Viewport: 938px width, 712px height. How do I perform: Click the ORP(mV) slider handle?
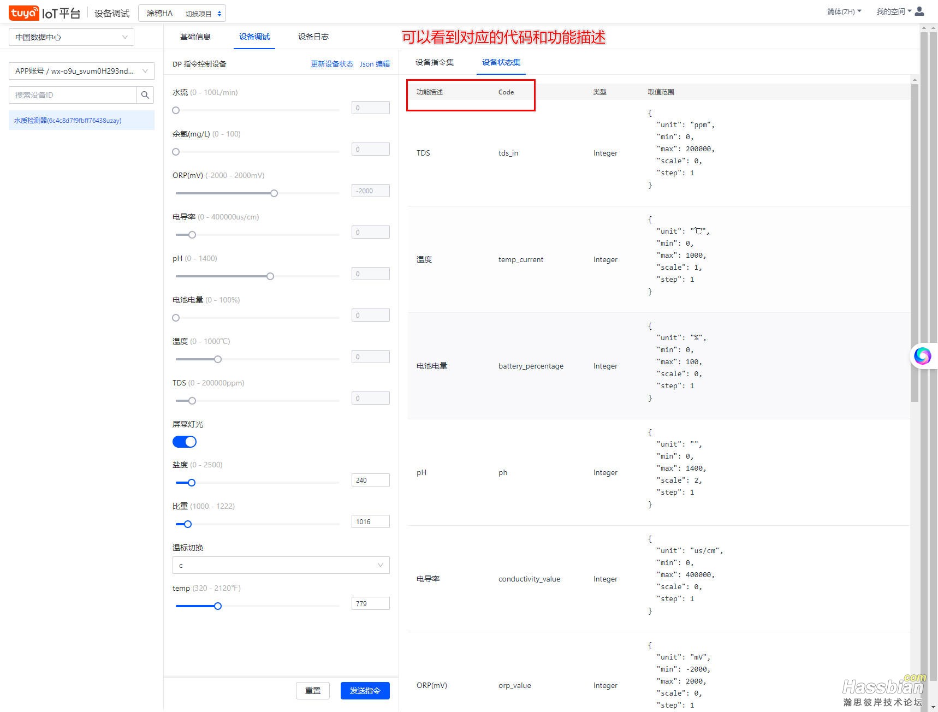[274, 193]
